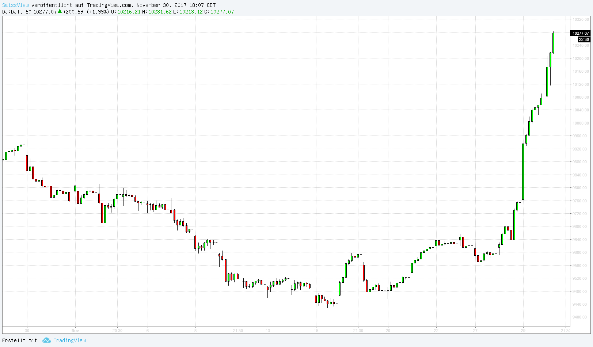Click the green up-arrow change indicator
This screenshot has width=593, height=347.
(60, 11)
